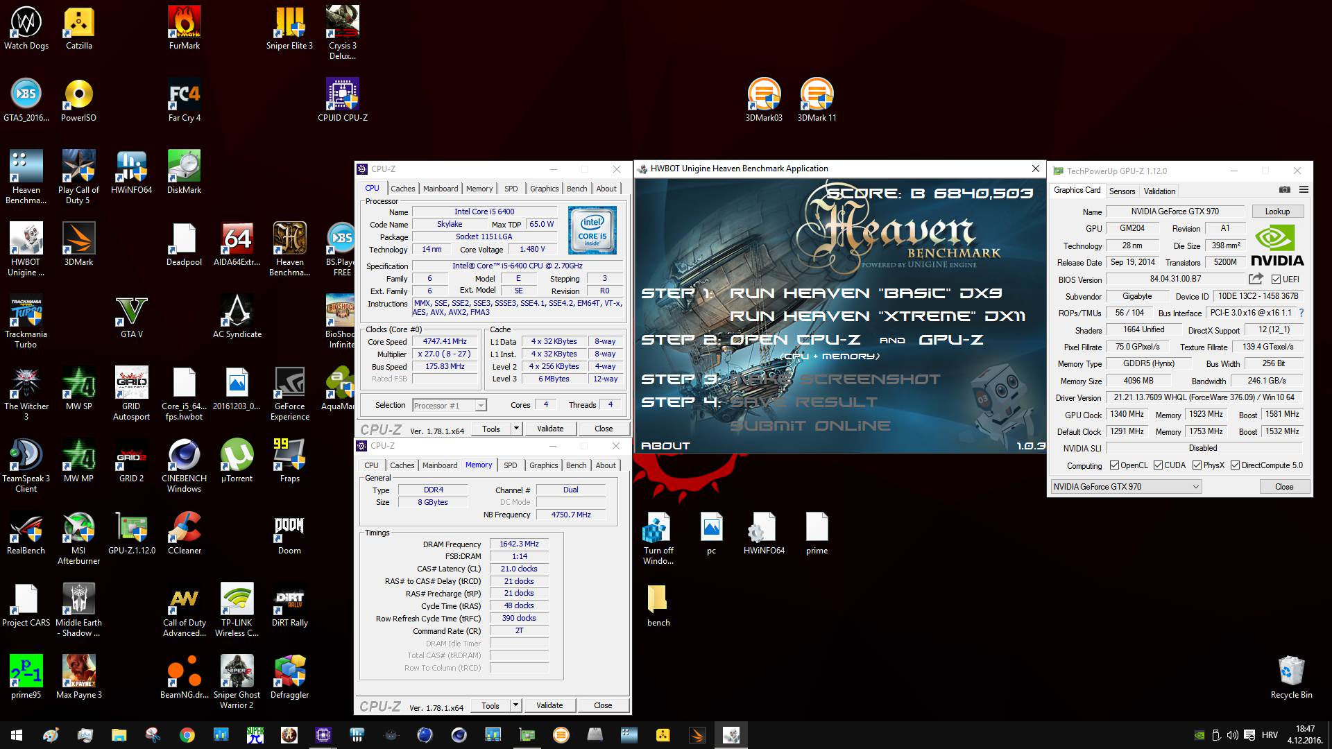This screenshot has width=1332, height=749.
Task: Toggle the DirectCompute 5.0 checkbox
Action: (x=1235, y=465)
